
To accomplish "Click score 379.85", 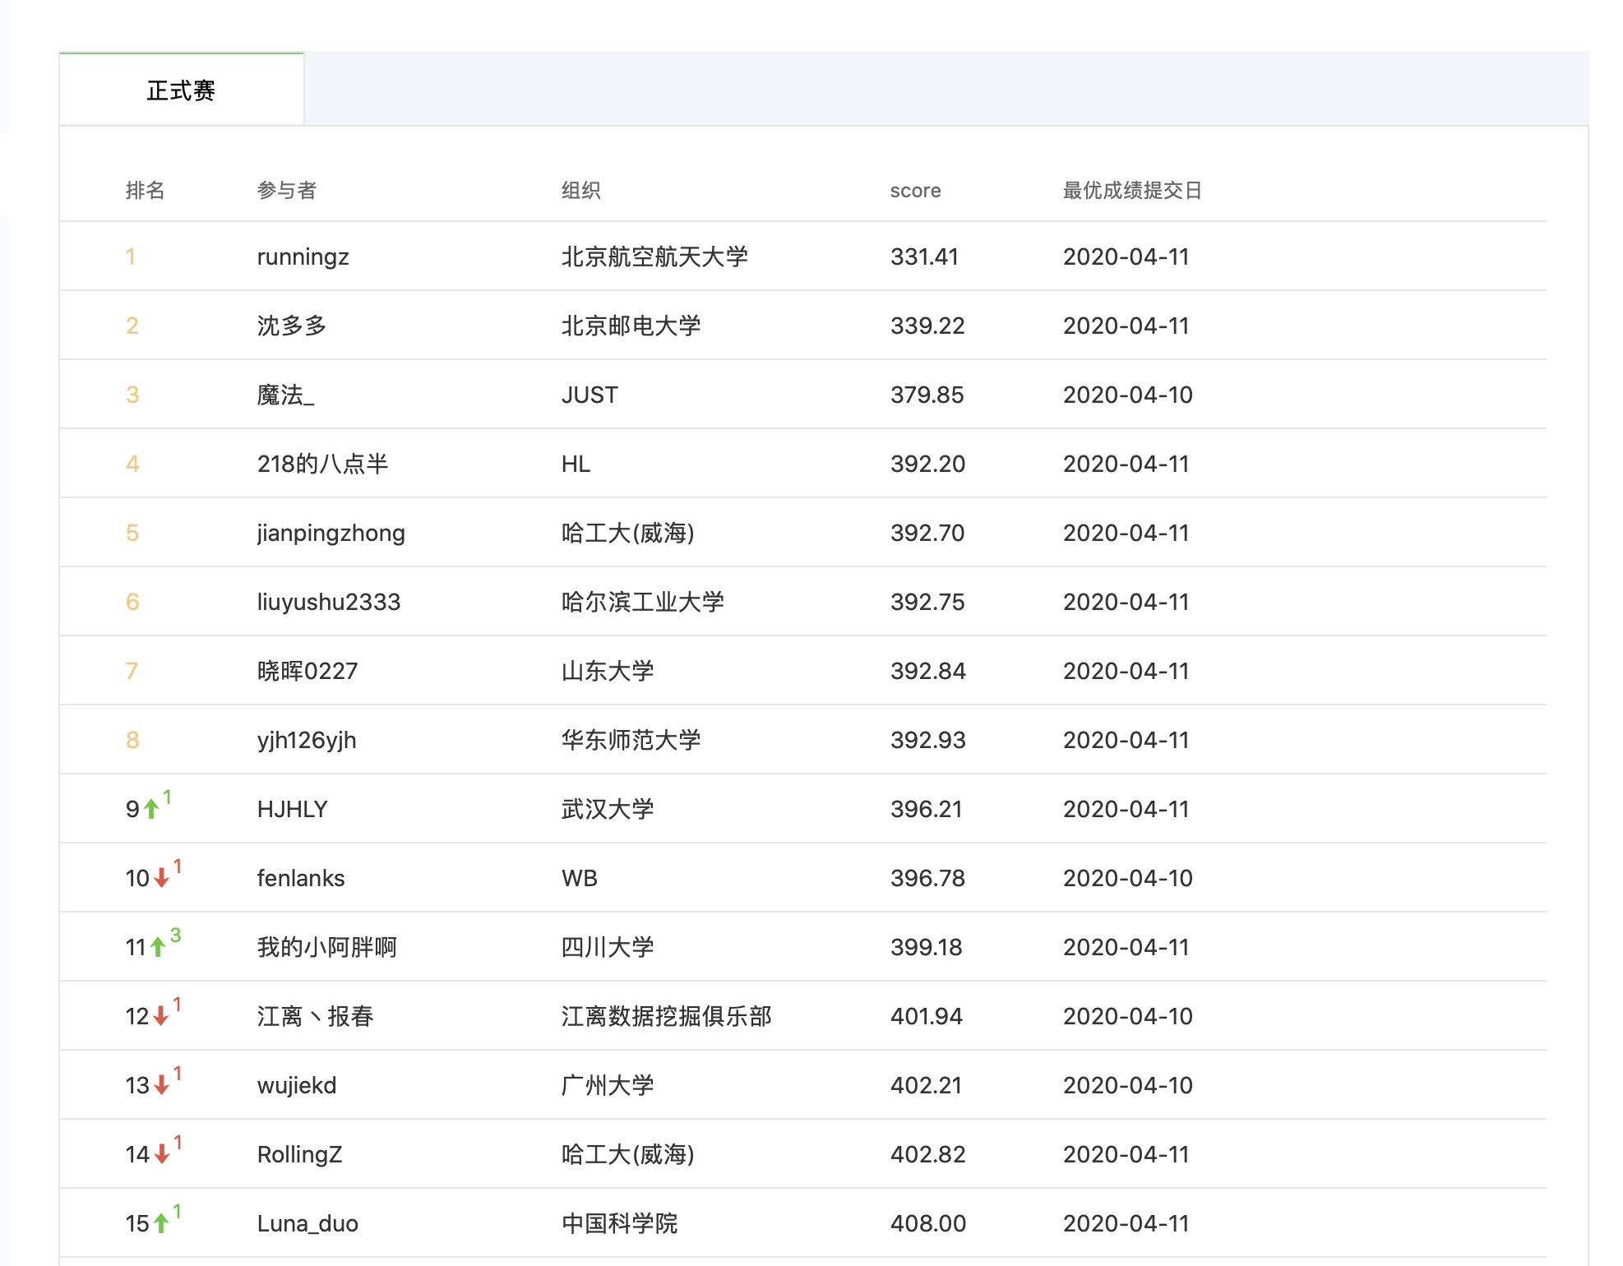I will pyautogui.click(x=927, y=395).
